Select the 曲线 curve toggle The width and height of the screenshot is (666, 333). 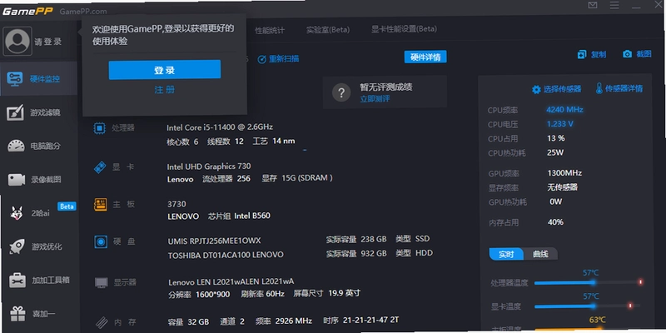539,254
